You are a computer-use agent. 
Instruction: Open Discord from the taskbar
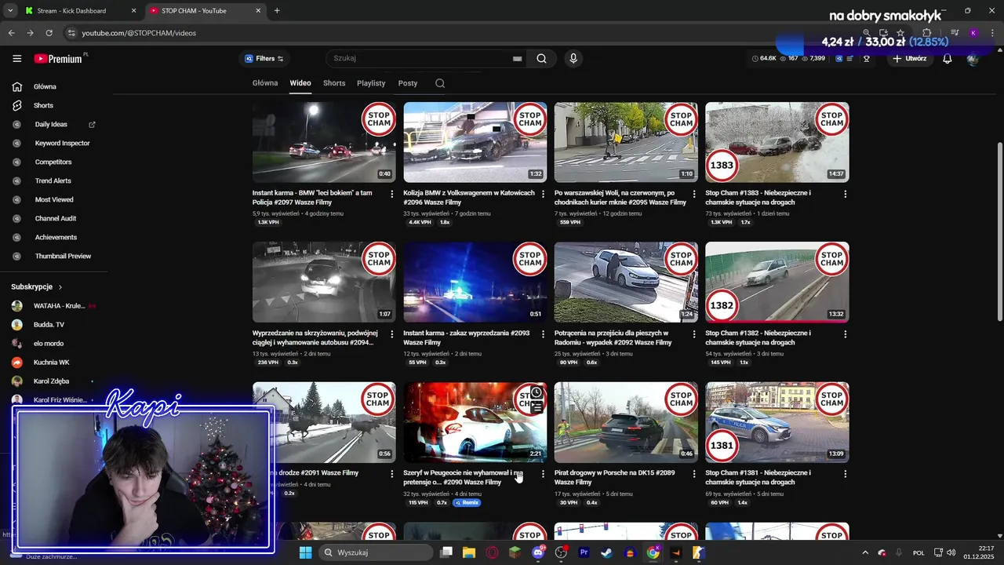538,552
